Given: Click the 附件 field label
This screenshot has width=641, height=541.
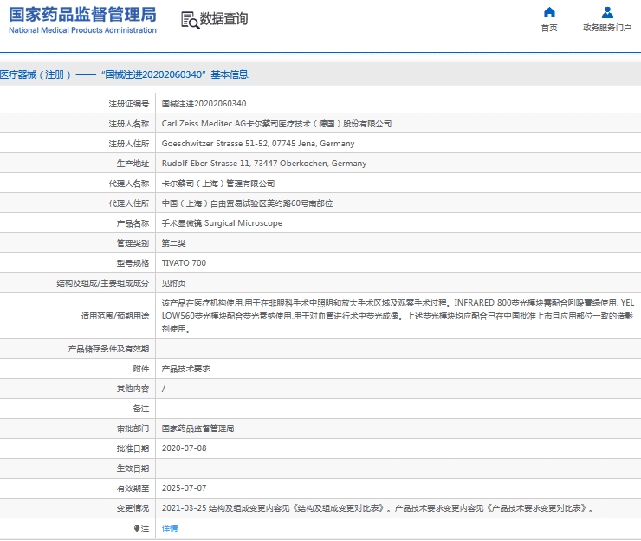Looking at the screenshot, I should (x=141, y=369).
